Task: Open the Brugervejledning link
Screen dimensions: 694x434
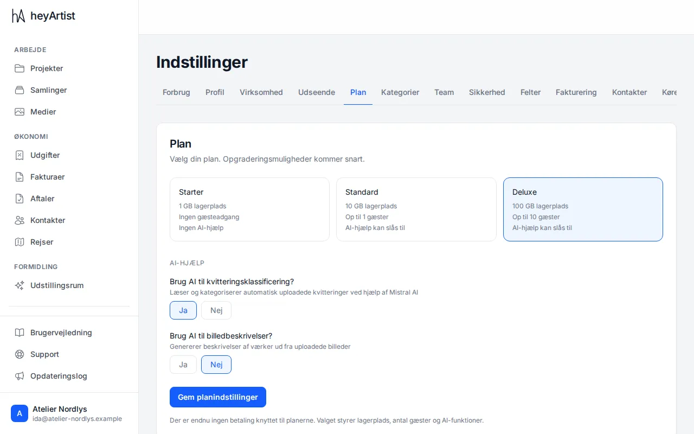Action: [x=69, y=333]
